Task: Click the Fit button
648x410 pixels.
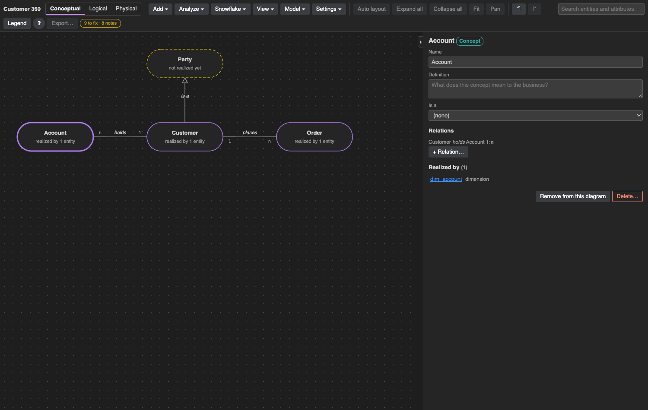Action: pos(476,9)
